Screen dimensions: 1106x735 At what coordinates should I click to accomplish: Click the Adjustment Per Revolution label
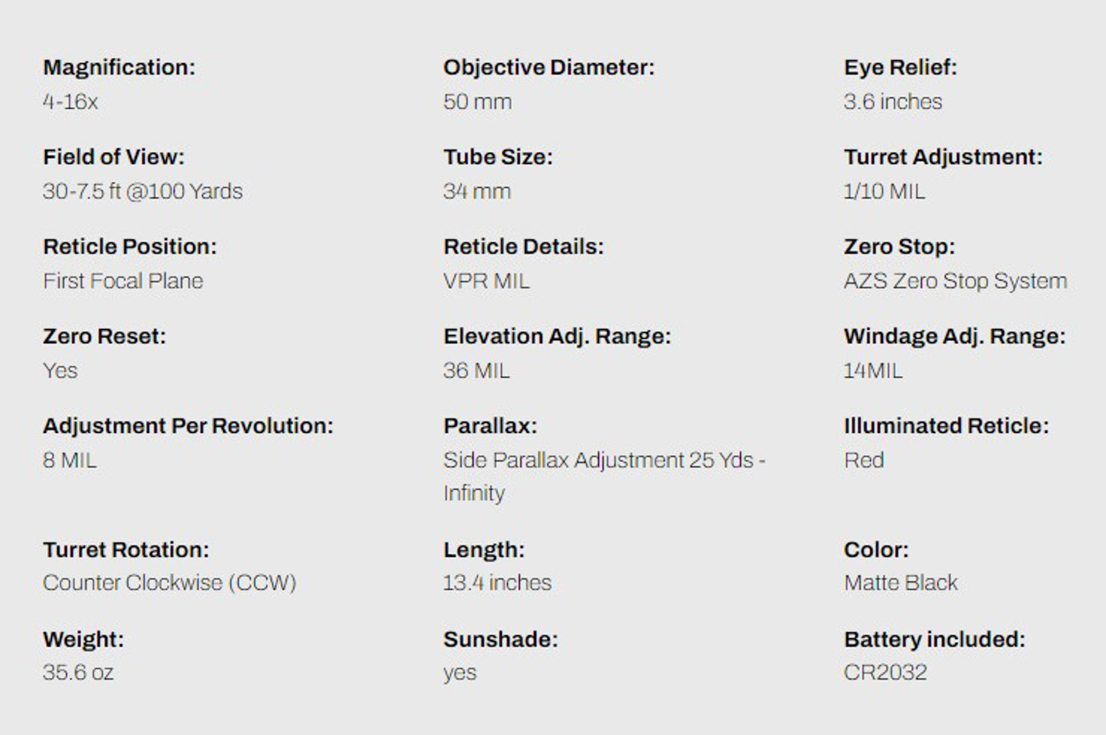187,425
